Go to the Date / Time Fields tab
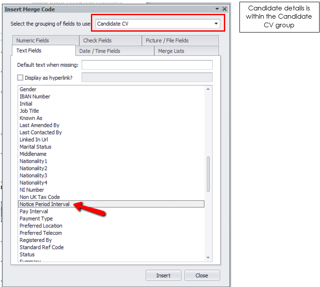Viewport: 320px width, 287px height. click(99, 51)
